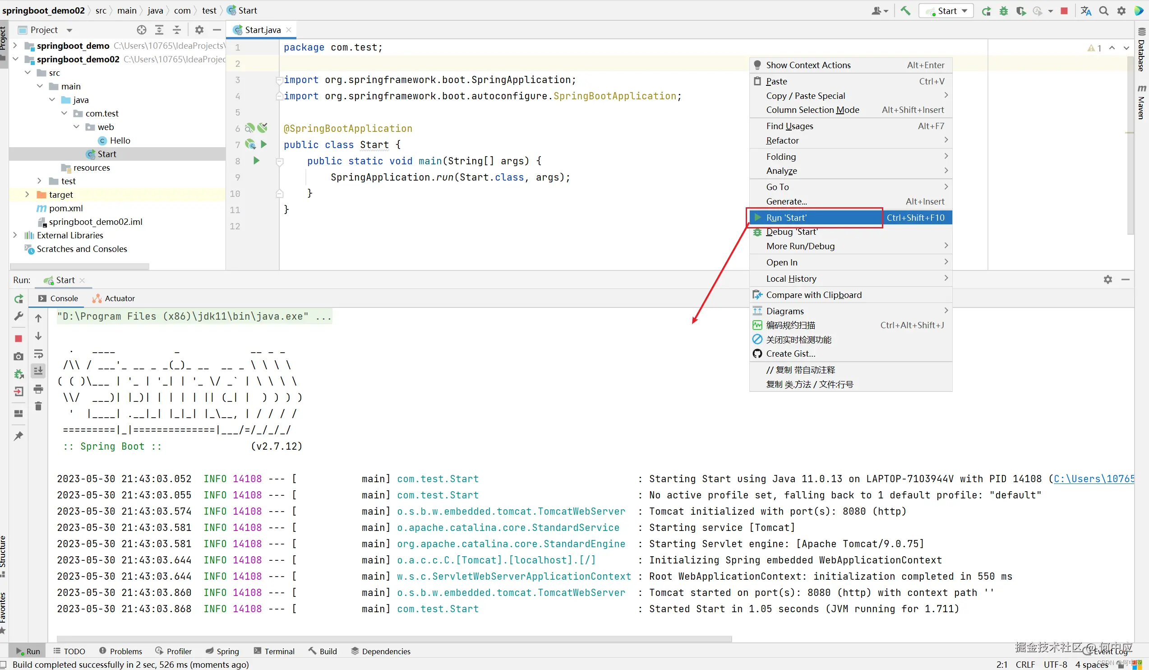Image resolution: width=1149 pixels, height=670 pixels.
Task: Click the console horizontal scrollbar
Action: coord(394,638)
